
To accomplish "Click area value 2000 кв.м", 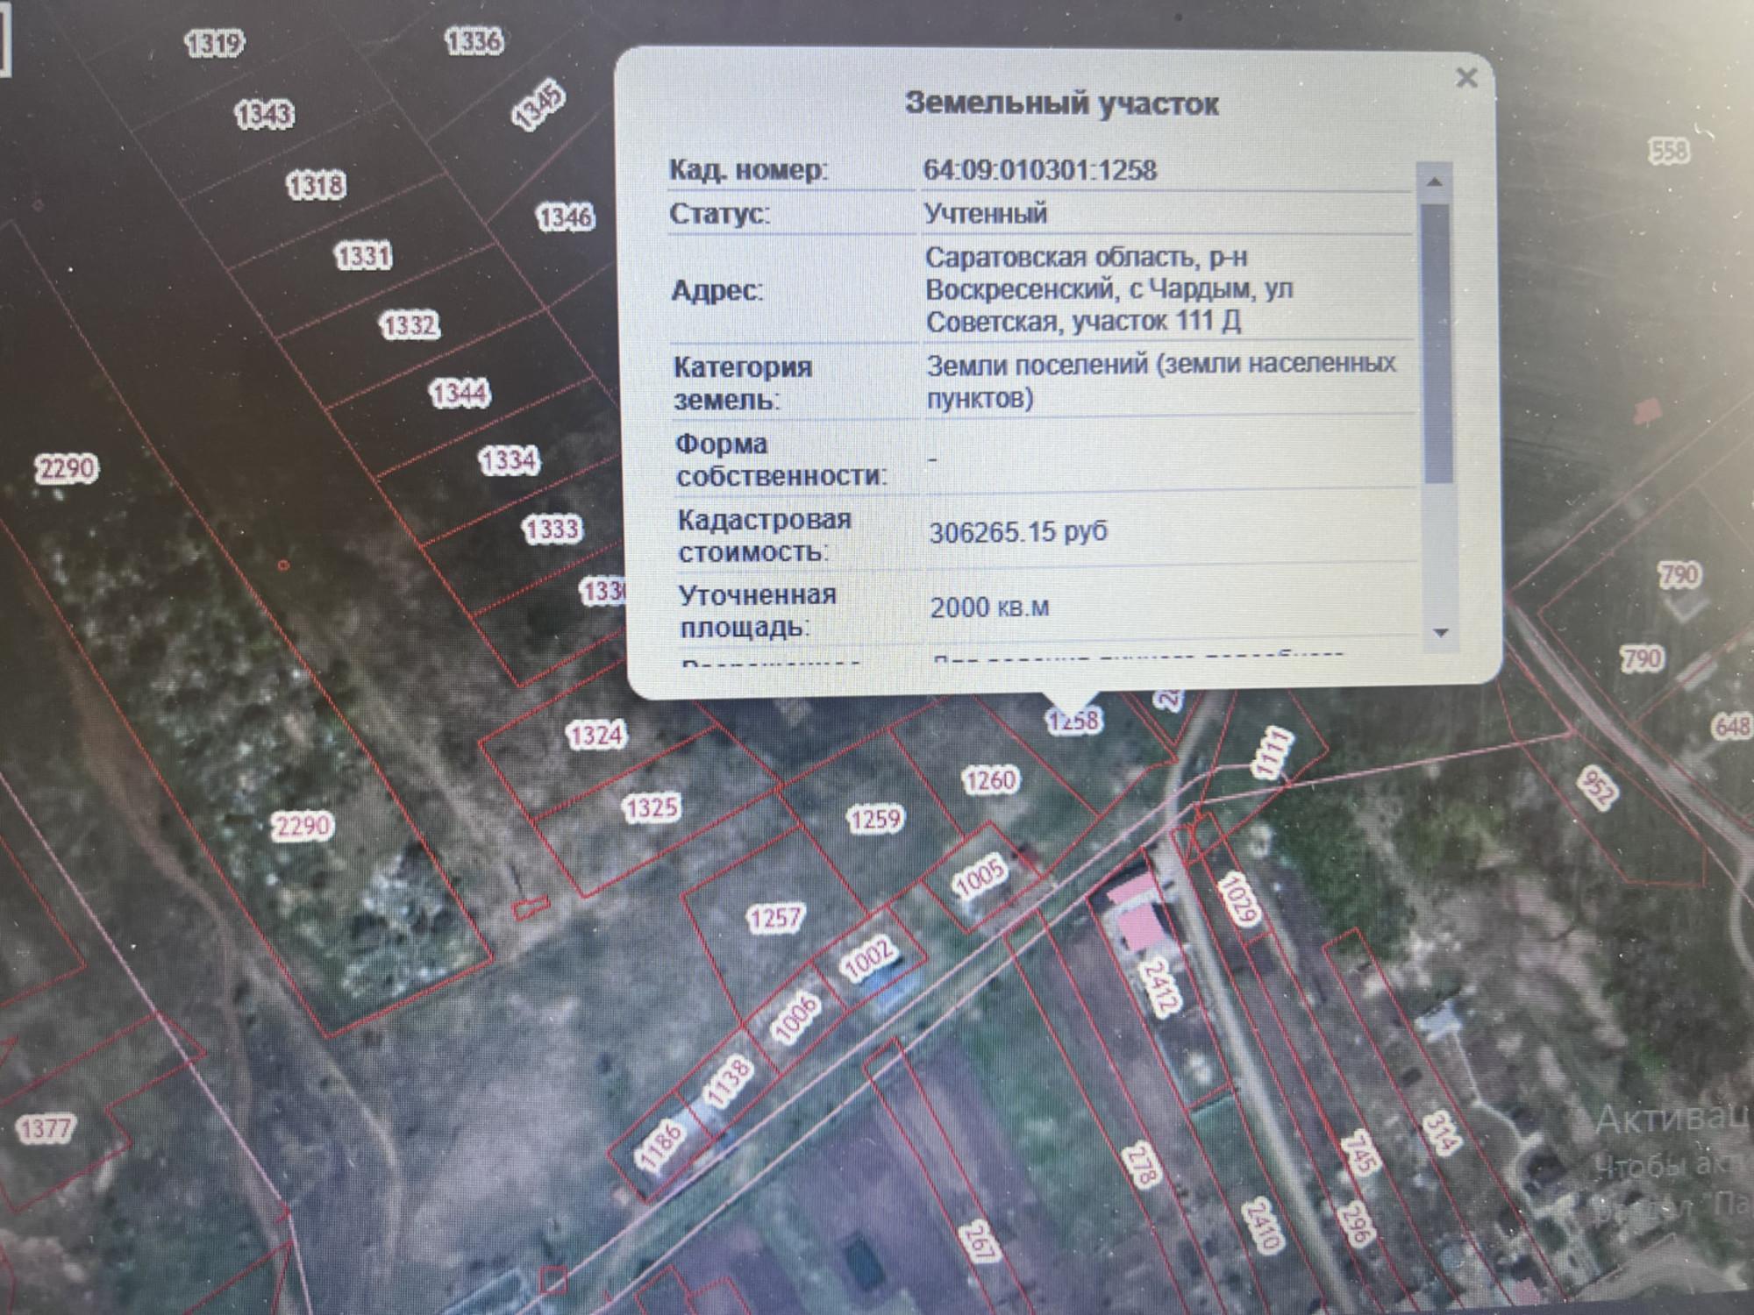I will tap(989, 607).
